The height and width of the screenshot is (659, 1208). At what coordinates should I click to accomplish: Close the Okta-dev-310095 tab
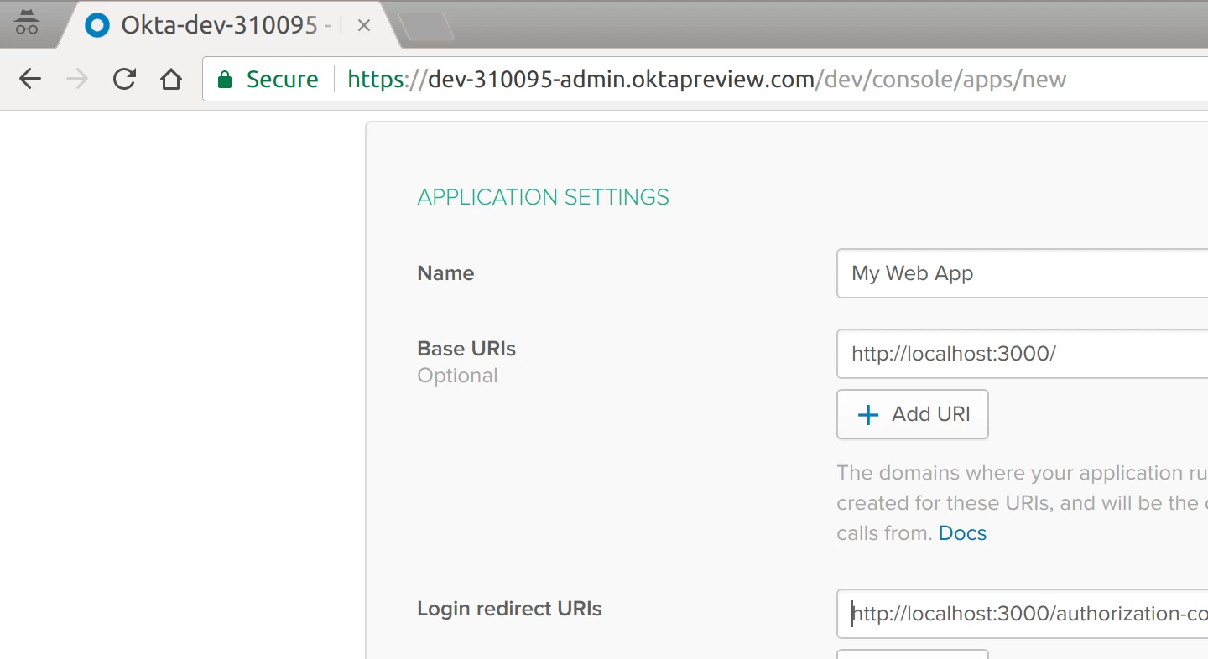363,26
